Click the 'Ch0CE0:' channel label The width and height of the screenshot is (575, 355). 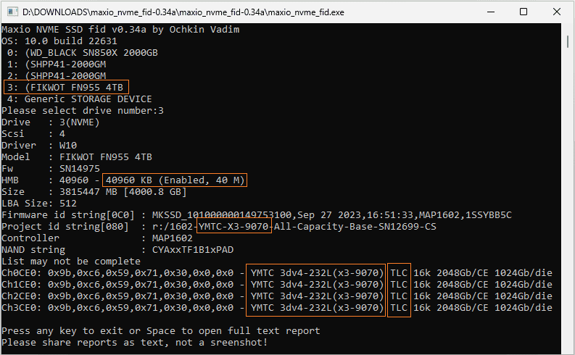pyautogui.click(x=22, y=273)
